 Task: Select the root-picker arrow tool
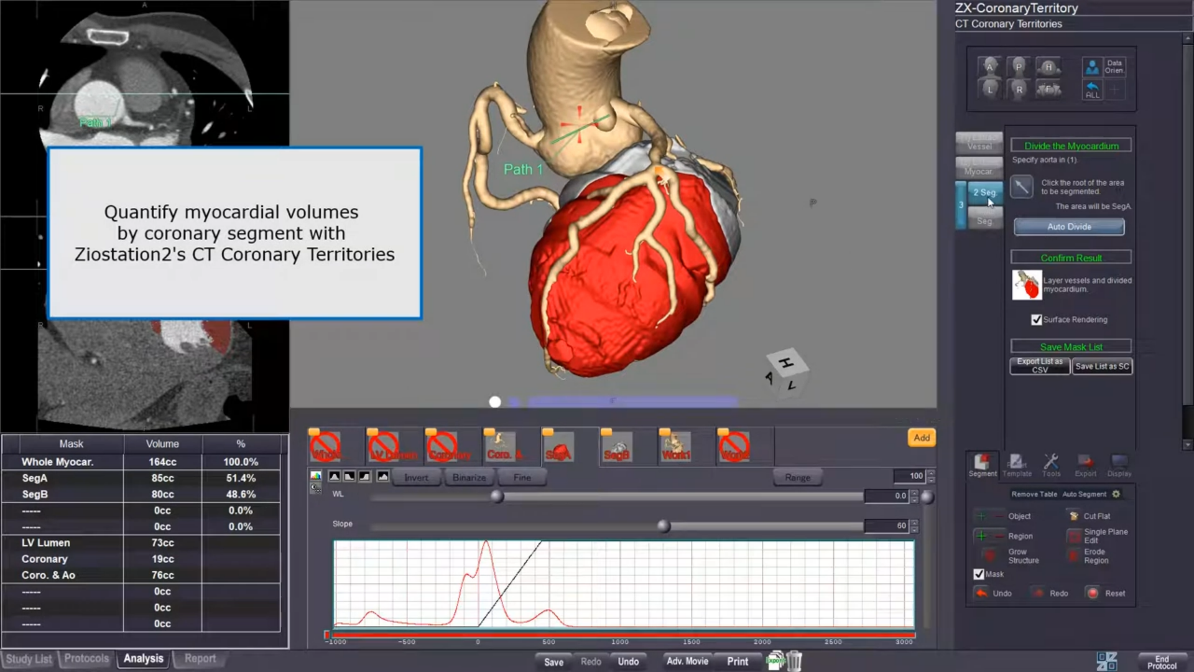(1021, 187)
